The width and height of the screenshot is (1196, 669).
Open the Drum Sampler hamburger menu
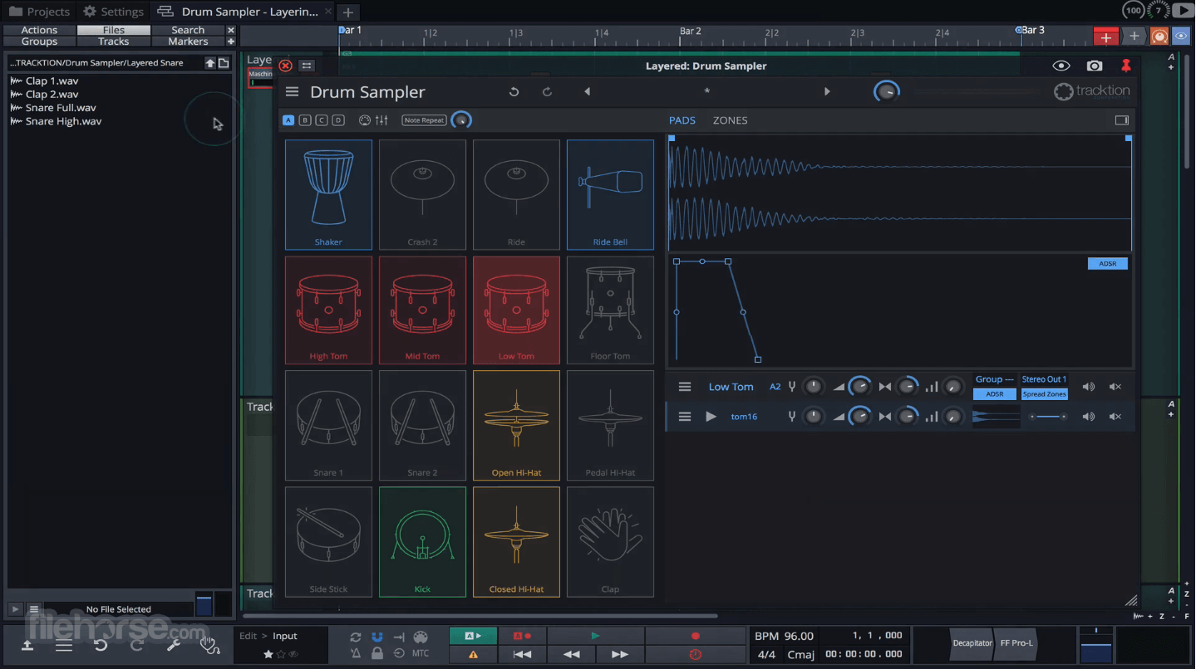pyautogui.click(x=292, y=92)
